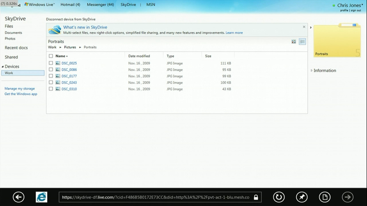The width and height of the screenshot is (367, 206).
Task: Click the Learn more link
Action: click(x=234, y=33)
